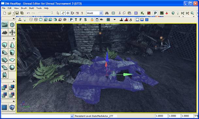Toggle the Perspective viewport P button
The height and width of the screenshot is (119, 199).
[x=71, y=20]
